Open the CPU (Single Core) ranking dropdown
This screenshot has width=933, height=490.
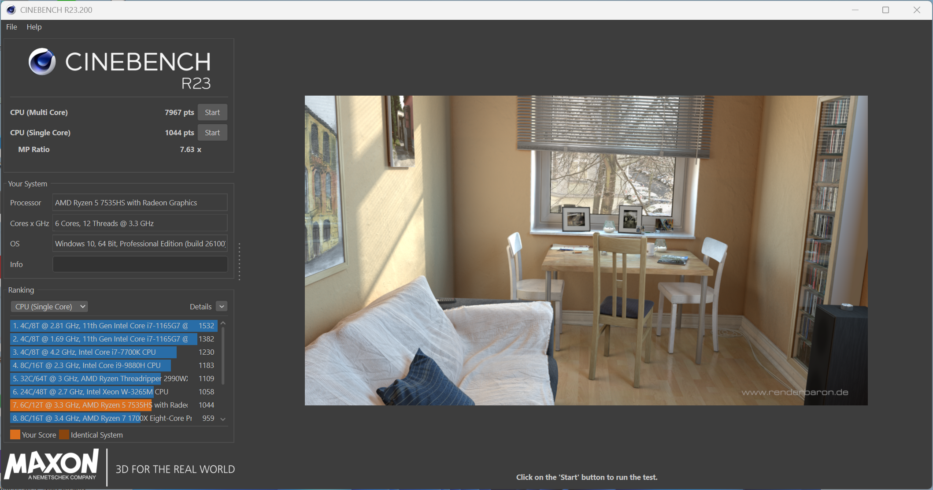pos(49,307)
